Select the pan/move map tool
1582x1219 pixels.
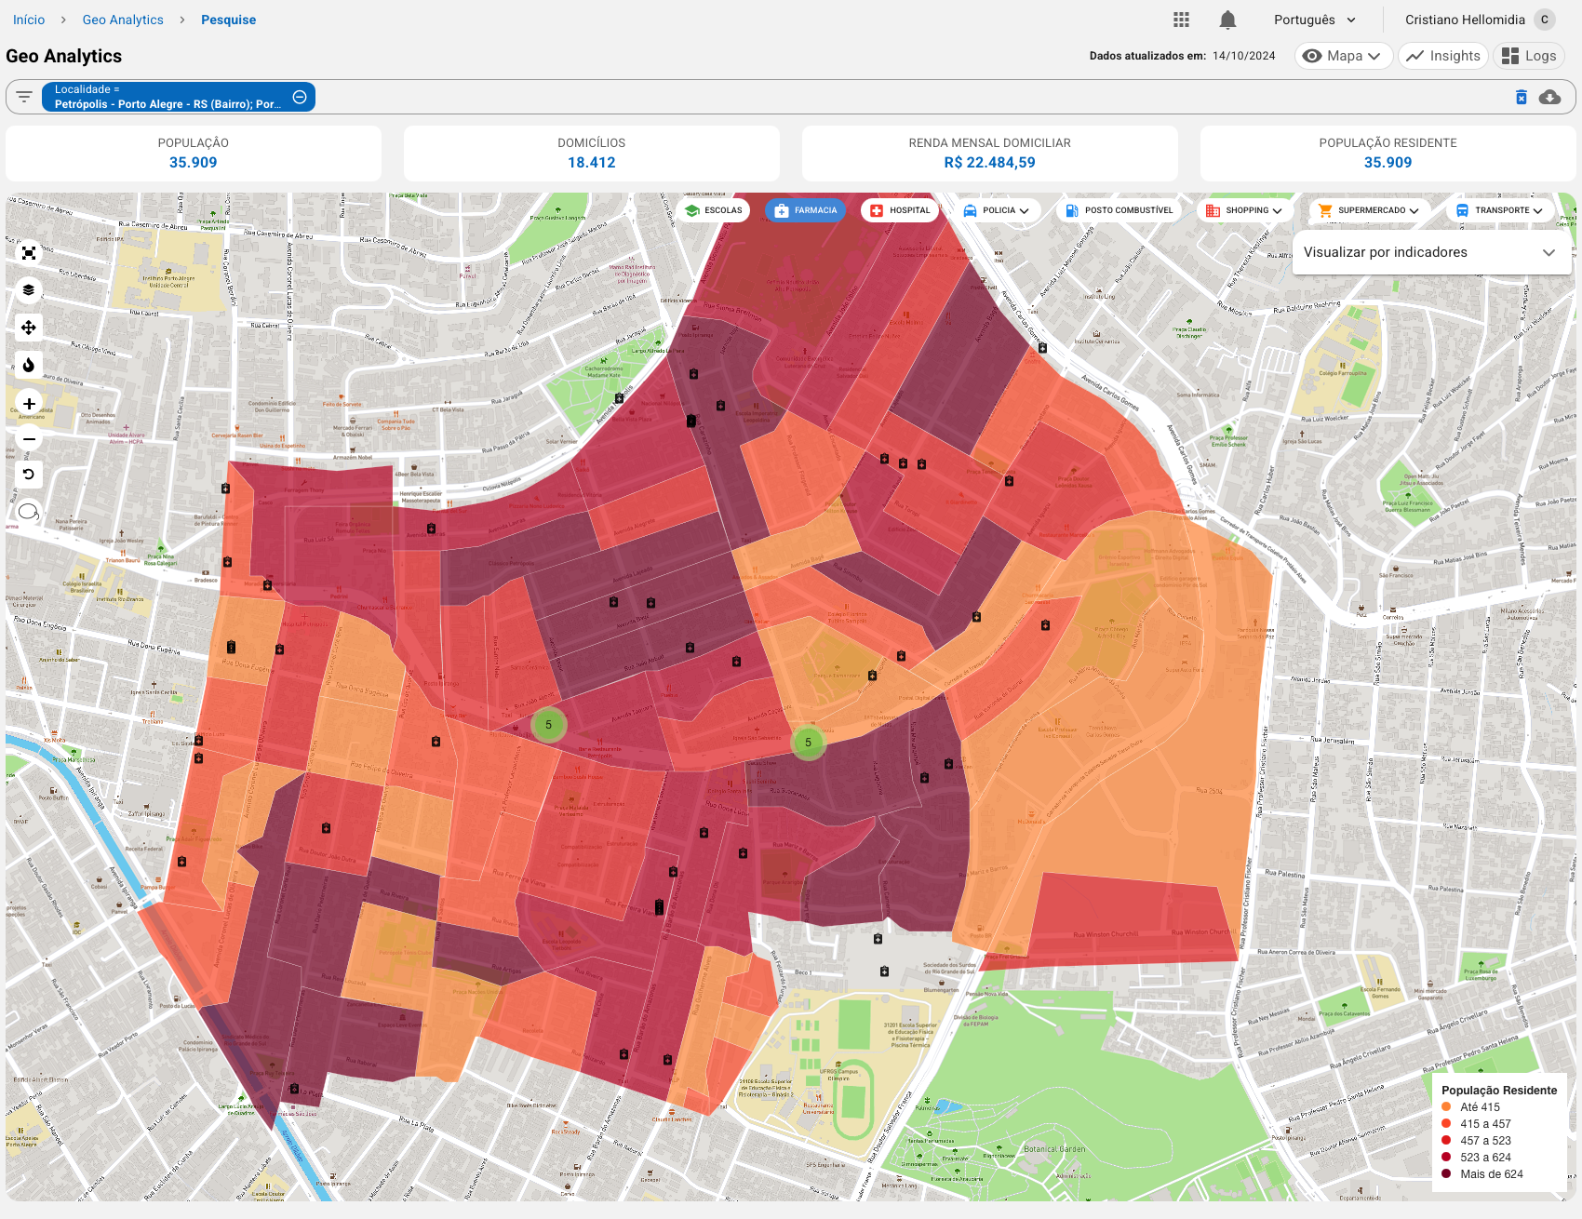coord(29,328)
